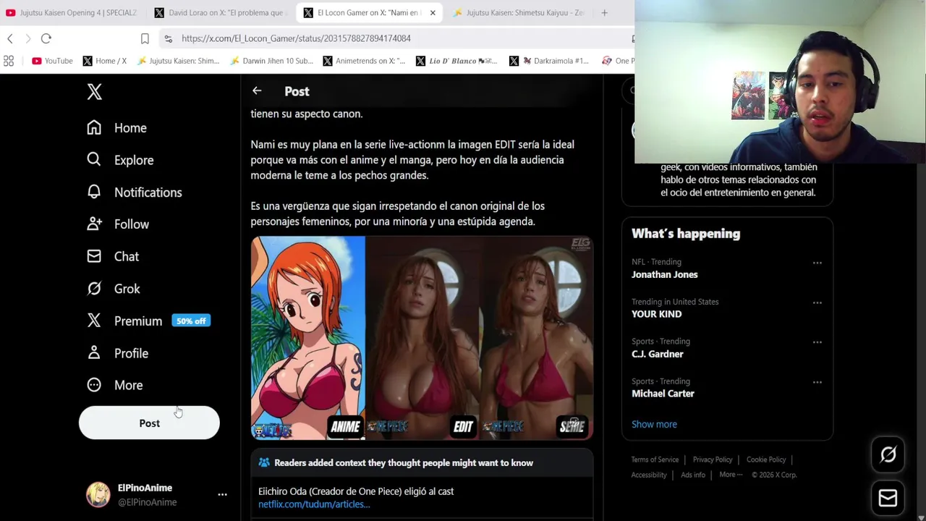926x521 pixels.
Task: Open the Michael Carter trending topic
Action: pyautogui.click(x=663, y=394)
